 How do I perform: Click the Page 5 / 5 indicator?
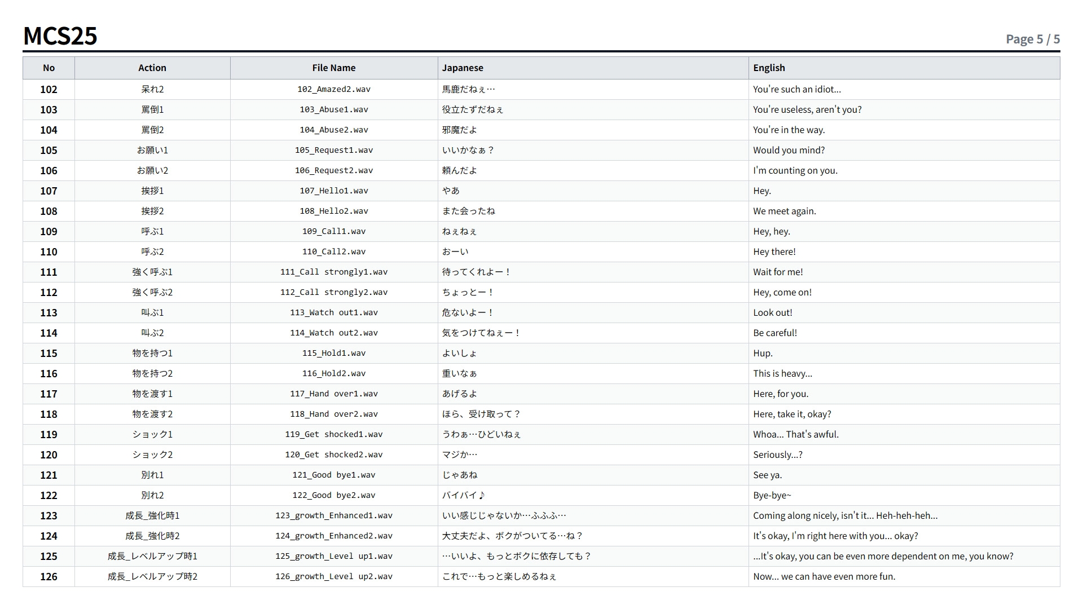point(1033,39)
